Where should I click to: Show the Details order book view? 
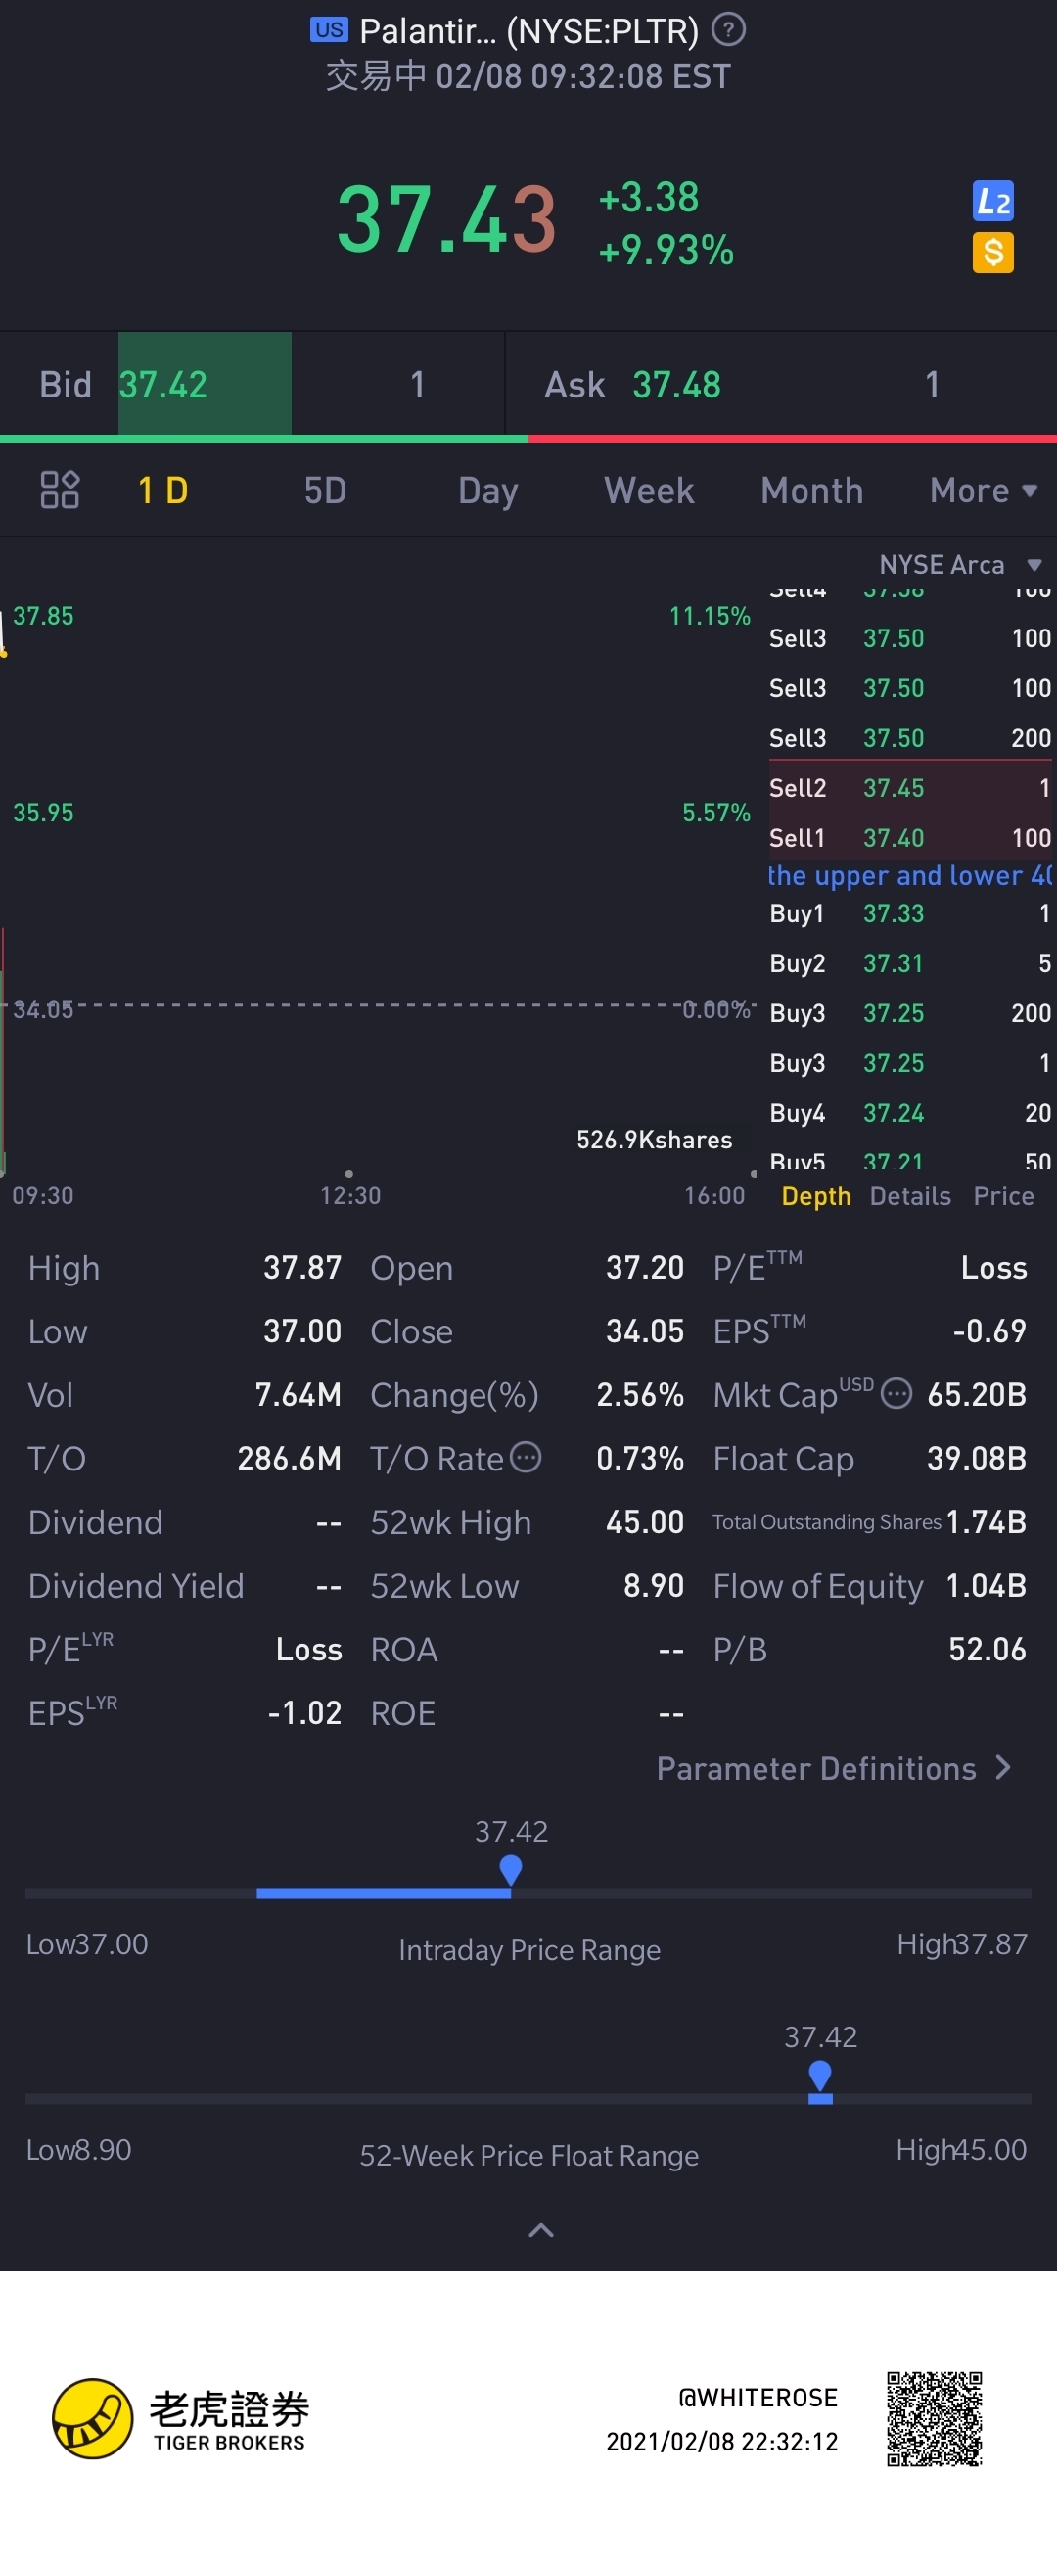pyautogui.click(x=909, y=1195)
